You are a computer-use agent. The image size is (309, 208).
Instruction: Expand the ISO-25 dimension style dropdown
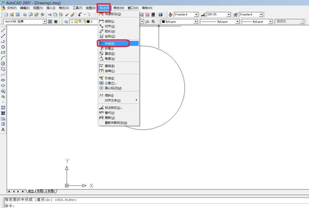point(229,14)
